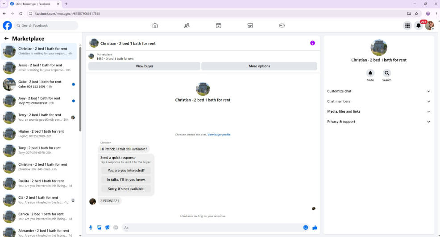The image size is (440, 237).
Task: Open the browser tab search dropdown
Action: click(4, 4)
